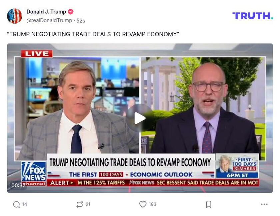Bookmark this post

pos(209,204)
